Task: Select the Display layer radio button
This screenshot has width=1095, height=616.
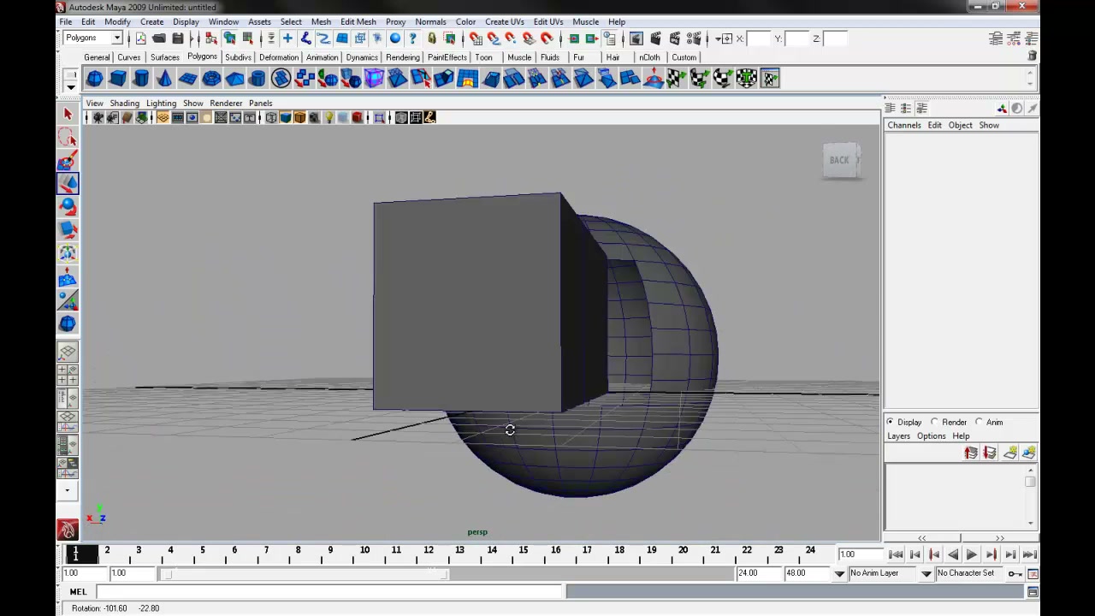Action: tap(891, 422)
